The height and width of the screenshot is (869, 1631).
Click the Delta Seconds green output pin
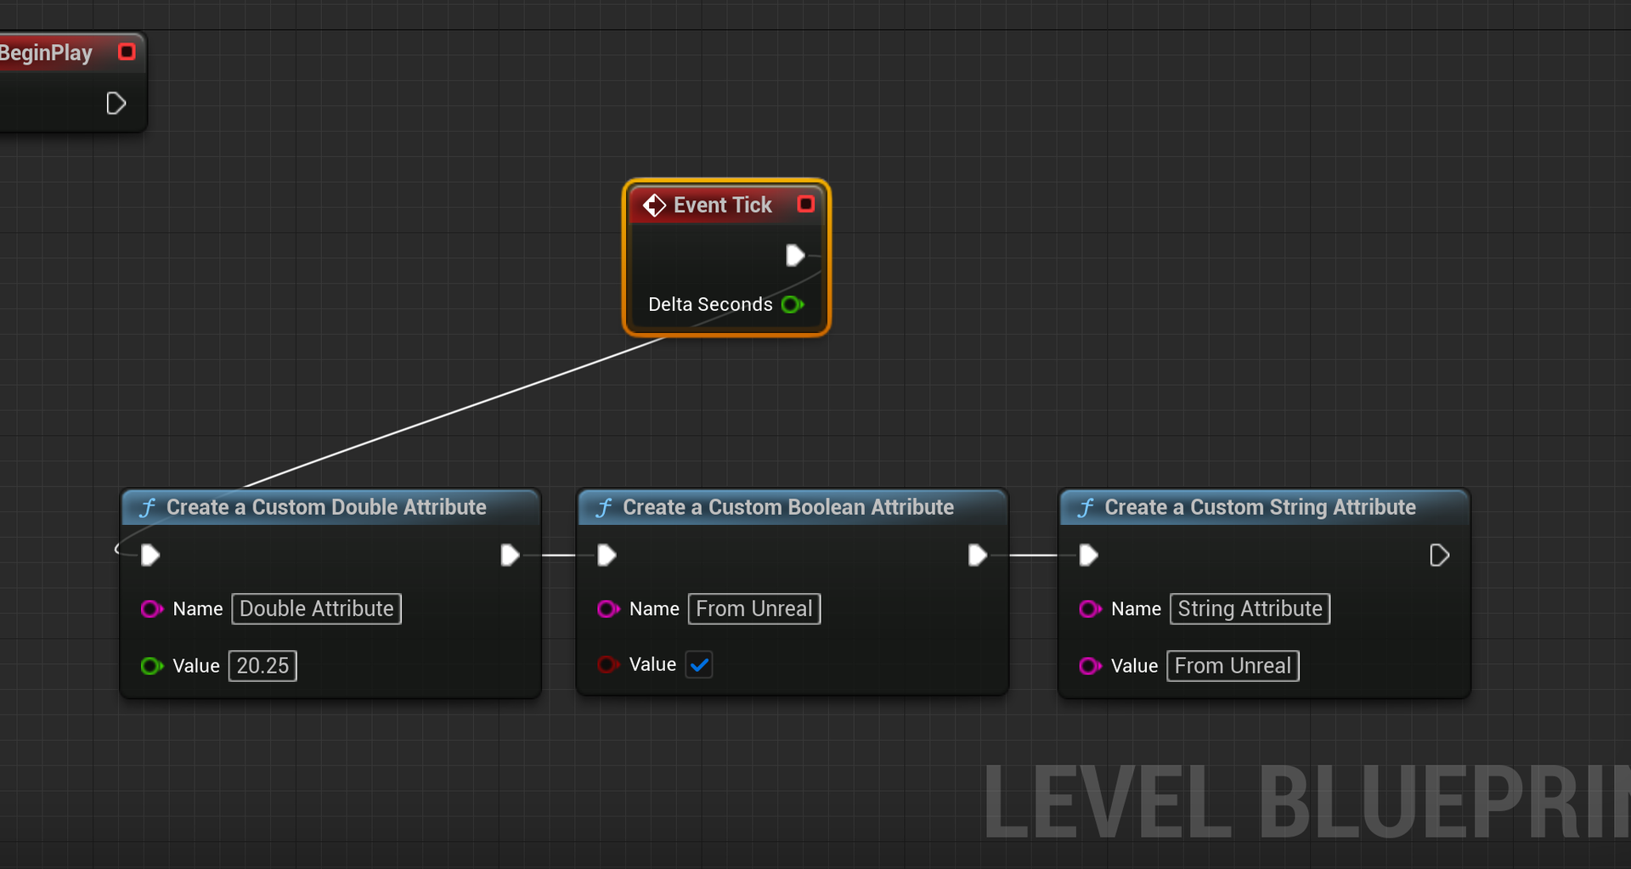tap(792, 304)
